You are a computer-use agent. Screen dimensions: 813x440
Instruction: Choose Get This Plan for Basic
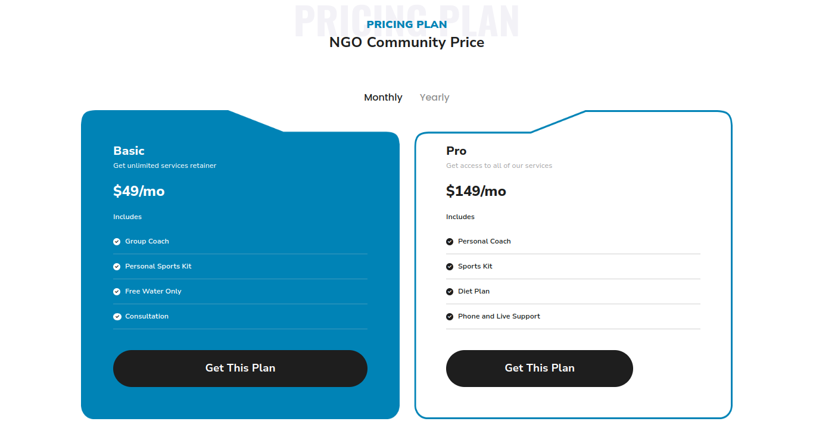click(240, 368)
